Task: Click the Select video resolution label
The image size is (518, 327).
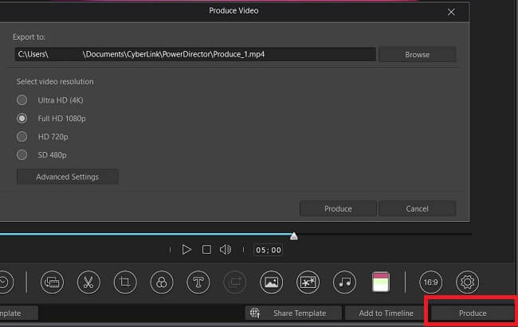Action: pos(55,81)
